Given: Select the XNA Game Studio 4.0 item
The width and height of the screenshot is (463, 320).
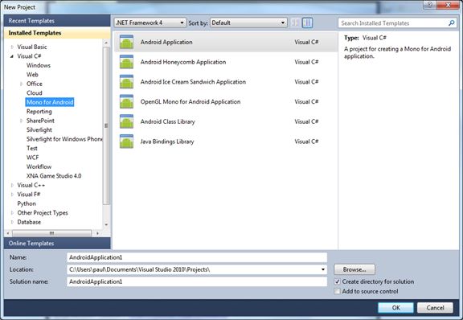Looking at the screenshot, I should [54, 176].
